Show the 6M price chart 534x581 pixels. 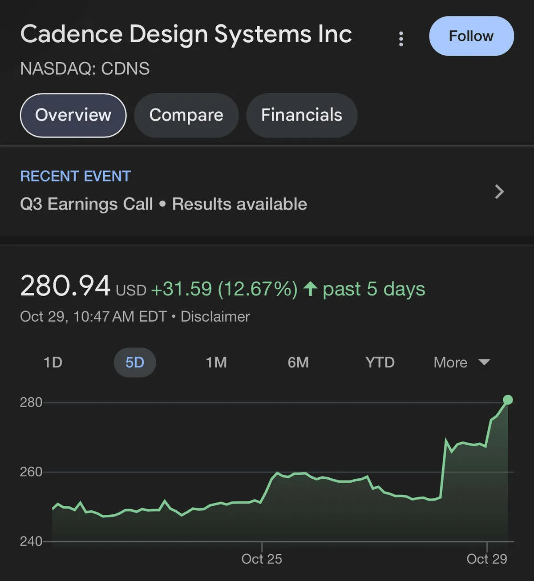tap(298, 363)
